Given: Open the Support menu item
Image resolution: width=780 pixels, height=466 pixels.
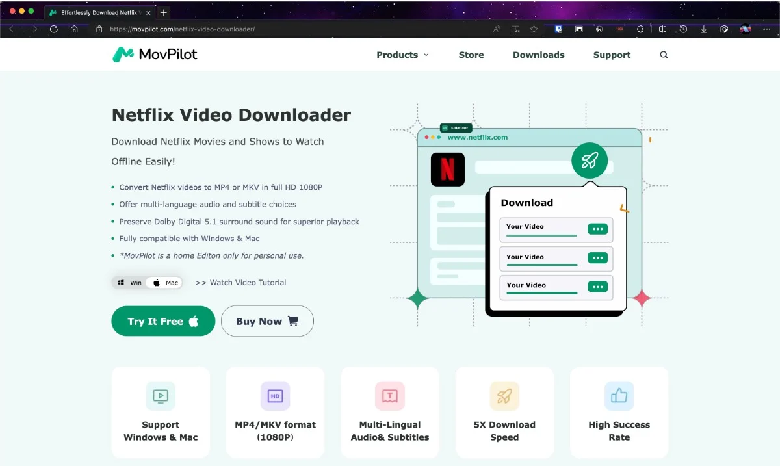Looking at the screenshot, I should [612, 55].
